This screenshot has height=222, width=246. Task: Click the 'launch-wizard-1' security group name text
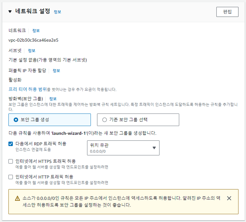[69, 133]
